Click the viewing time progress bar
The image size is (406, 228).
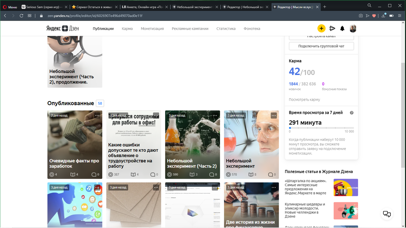(321, 128)
